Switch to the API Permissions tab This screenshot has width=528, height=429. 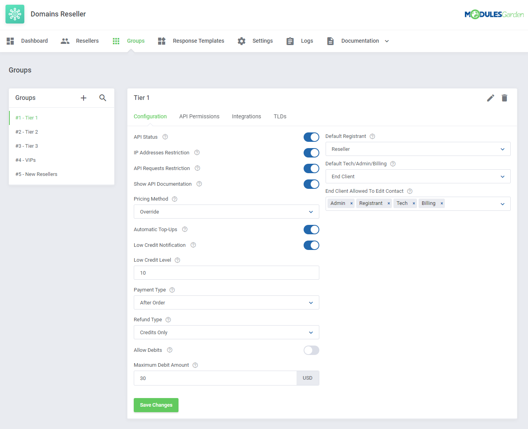tap(199, 116)
